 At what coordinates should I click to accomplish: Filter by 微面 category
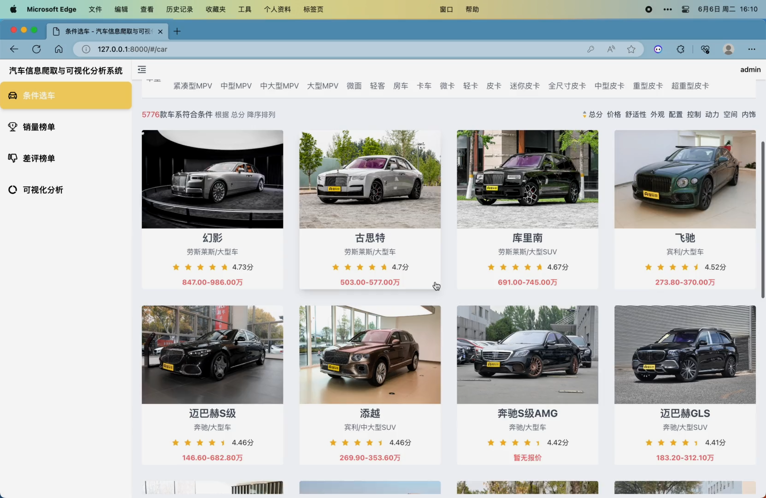[x=354, y=86]
